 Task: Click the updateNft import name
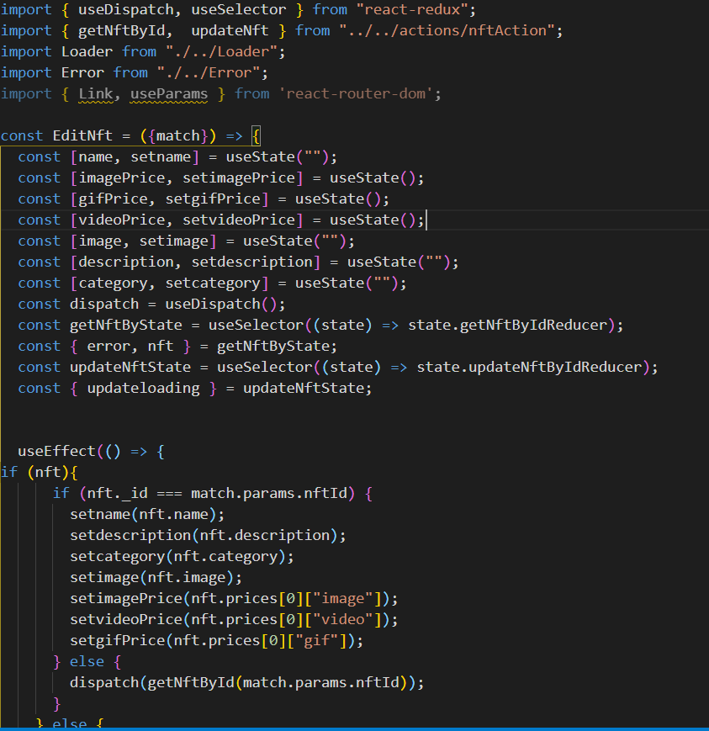230,31
